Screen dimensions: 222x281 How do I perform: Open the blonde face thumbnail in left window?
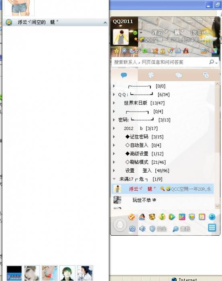click(32, 273)
